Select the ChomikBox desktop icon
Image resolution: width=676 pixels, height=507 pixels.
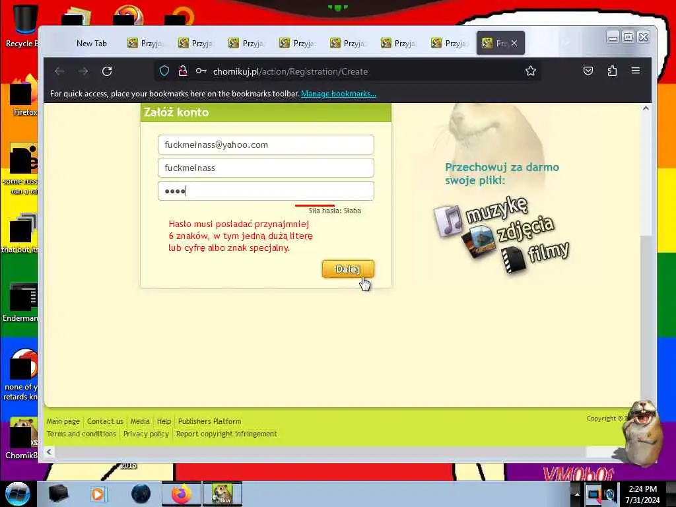(x=22, y=439)
